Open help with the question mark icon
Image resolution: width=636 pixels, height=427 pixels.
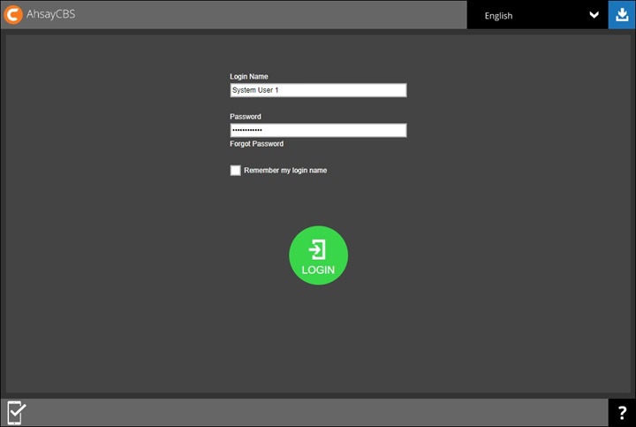click(622, 413)
